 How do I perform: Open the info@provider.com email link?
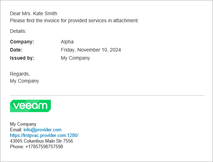click(42, 130)
